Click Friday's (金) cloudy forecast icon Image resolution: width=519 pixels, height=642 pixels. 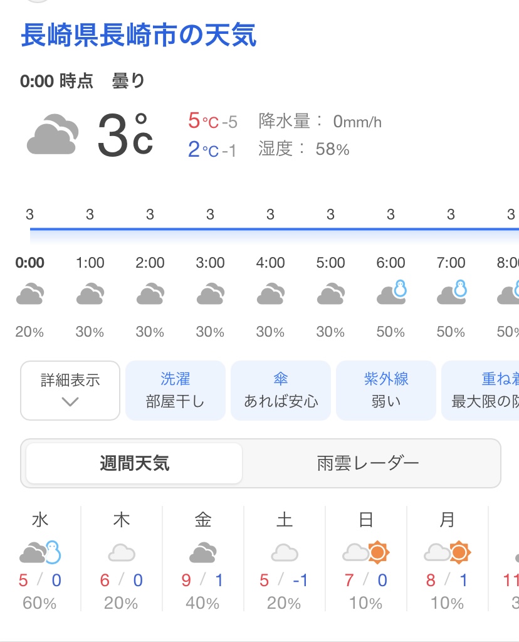(203, 552)
